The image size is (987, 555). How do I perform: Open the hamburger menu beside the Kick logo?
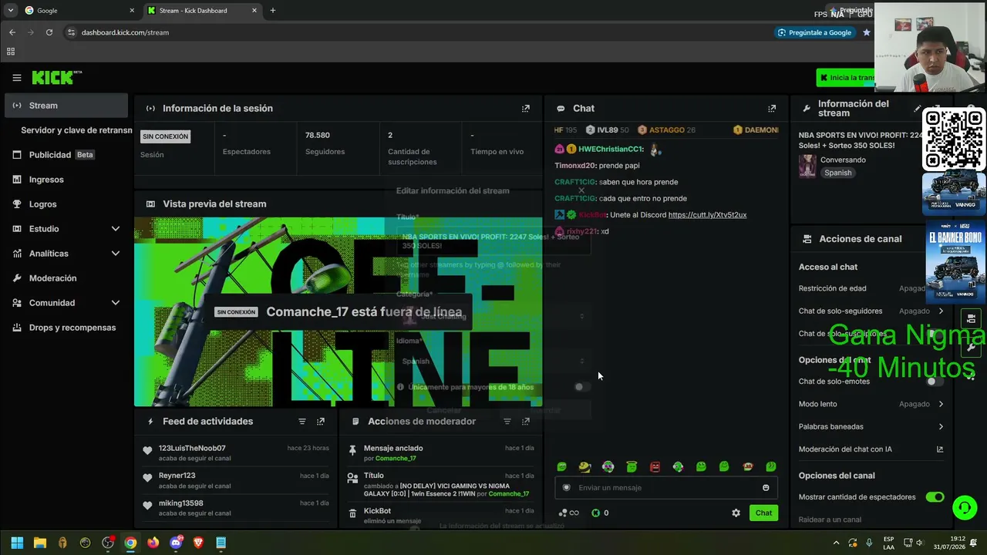(x=16, y=78)
